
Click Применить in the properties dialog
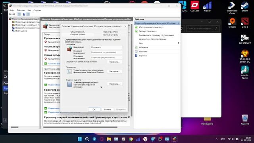click(x=121, y=110)
